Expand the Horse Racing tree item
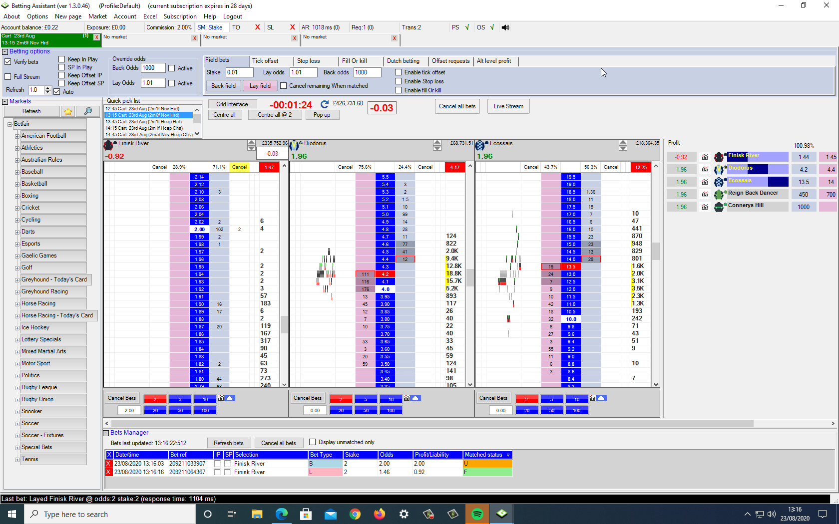The width and height of the screenshot is (839, 524). 17,303
